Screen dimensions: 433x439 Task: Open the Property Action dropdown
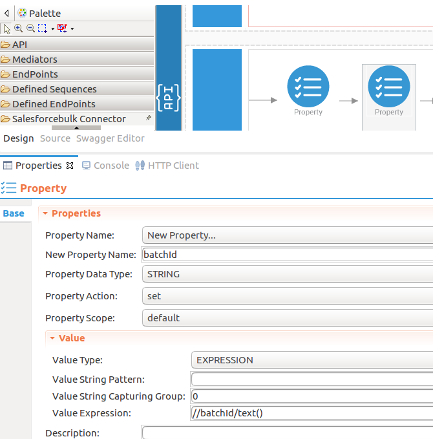click(x=288, y=296)
